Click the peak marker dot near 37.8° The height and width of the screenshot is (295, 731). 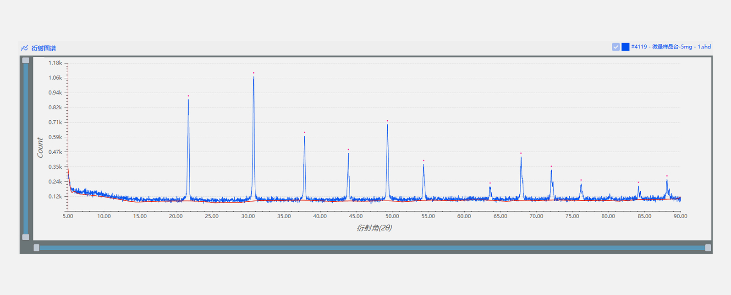tap(304, 133)
